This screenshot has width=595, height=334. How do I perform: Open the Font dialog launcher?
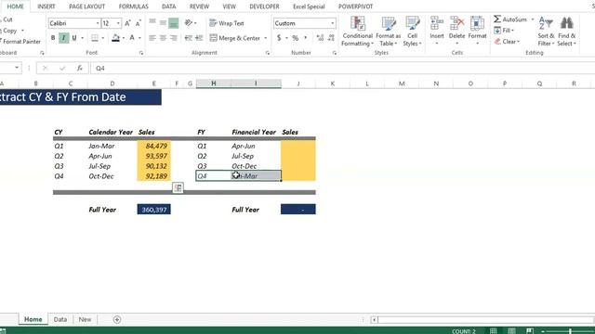[141, 53]
